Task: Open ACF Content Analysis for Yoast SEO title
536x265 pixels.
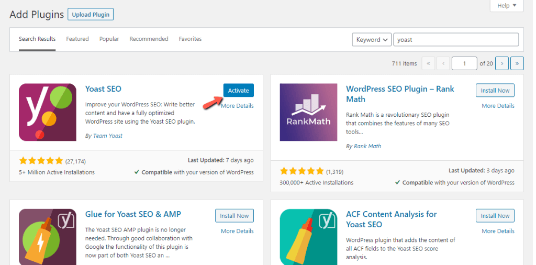Action: pos(392,219)
